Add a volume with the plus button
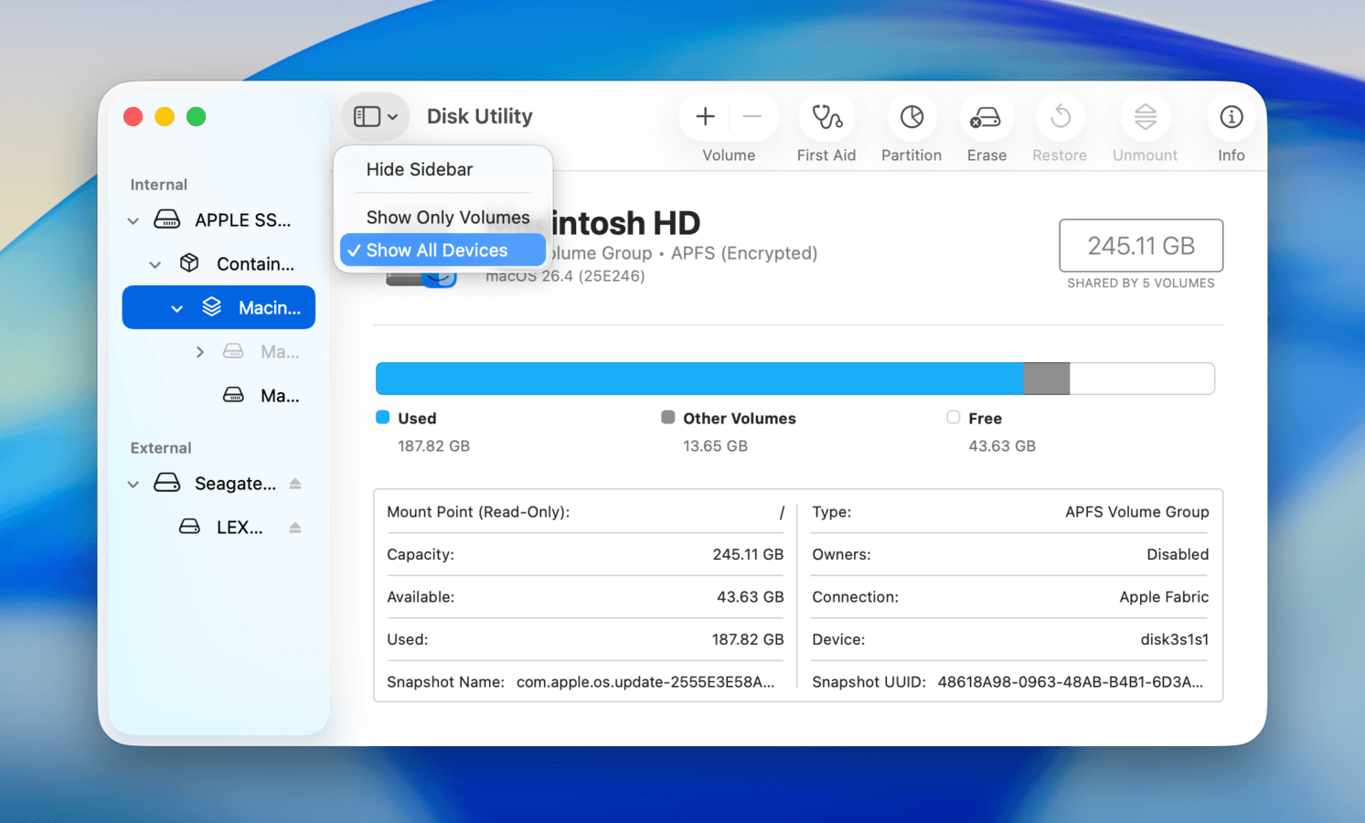Viewport: 1365px width, 823px height. click(x=705, y=117)
